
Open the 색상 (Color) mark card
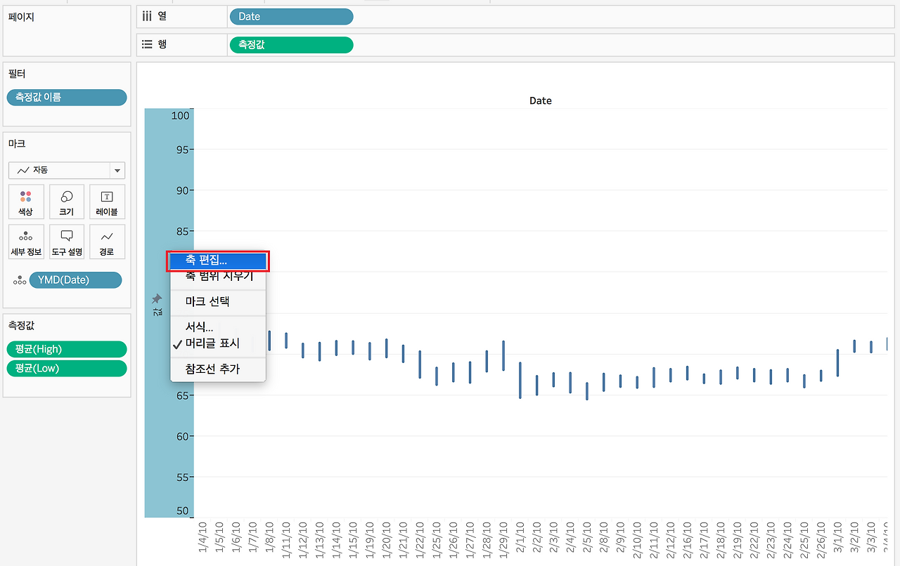[26, 202]
